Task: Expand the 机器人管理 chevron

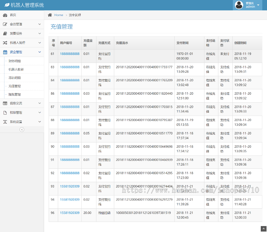Action: 39,43
